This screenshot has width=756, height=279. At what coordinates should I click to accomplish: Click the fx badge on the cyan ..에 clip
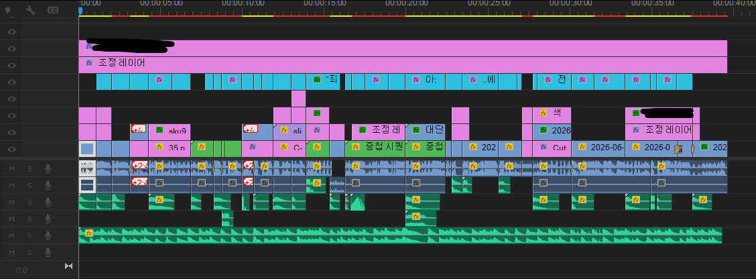(x=473, y=80)
